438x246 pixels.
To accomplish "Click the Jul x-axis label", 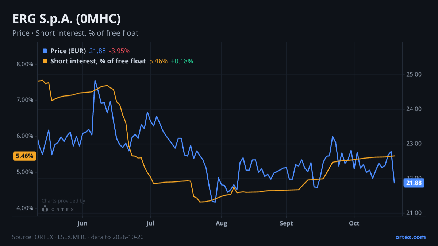I will 150,223.
